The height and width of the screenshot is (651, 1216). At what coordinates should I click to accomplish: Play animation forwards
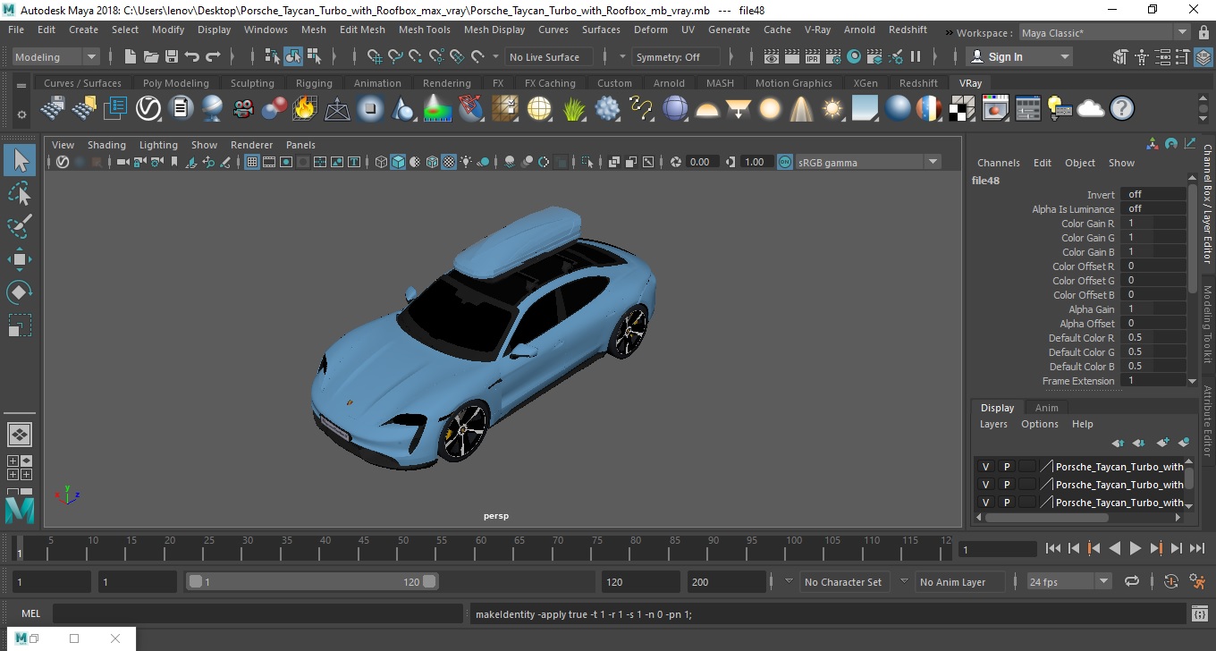coord(1135,548)
